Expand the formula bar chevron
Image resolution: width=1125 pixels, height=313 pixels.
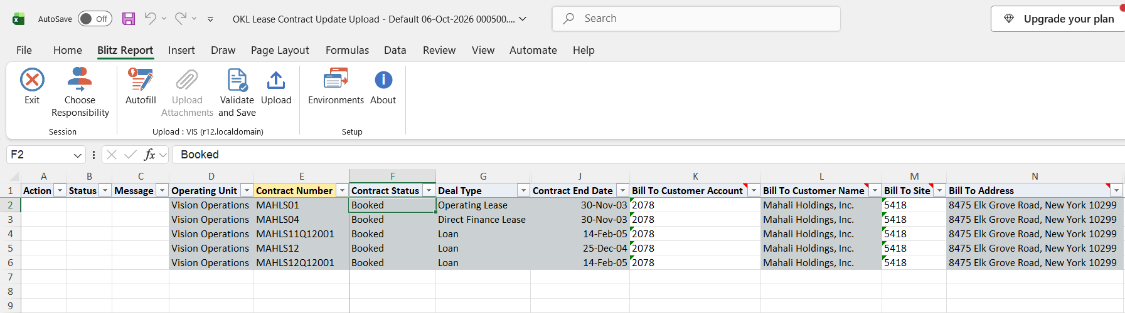click(163, 155)
